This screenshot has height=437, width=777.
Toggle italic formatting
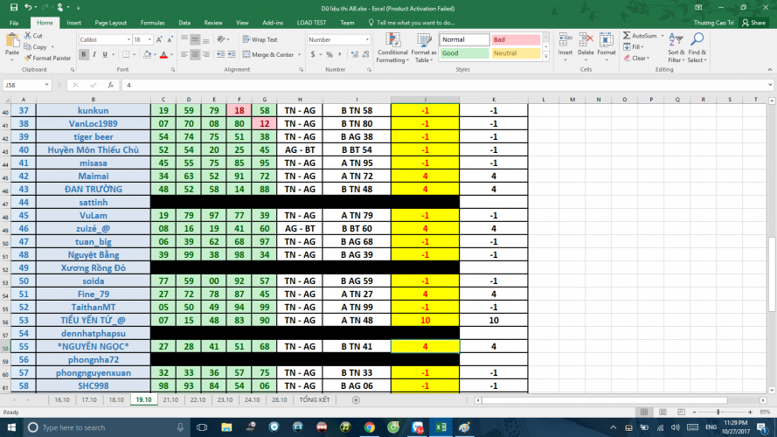click(94, 54)
